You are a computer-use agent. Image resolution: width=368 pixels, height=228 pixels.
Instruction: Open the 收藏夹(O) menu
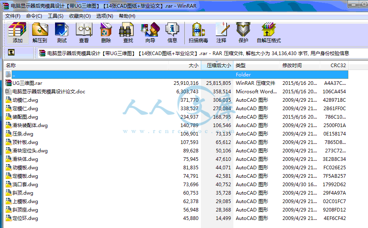[x=80, y=16]
